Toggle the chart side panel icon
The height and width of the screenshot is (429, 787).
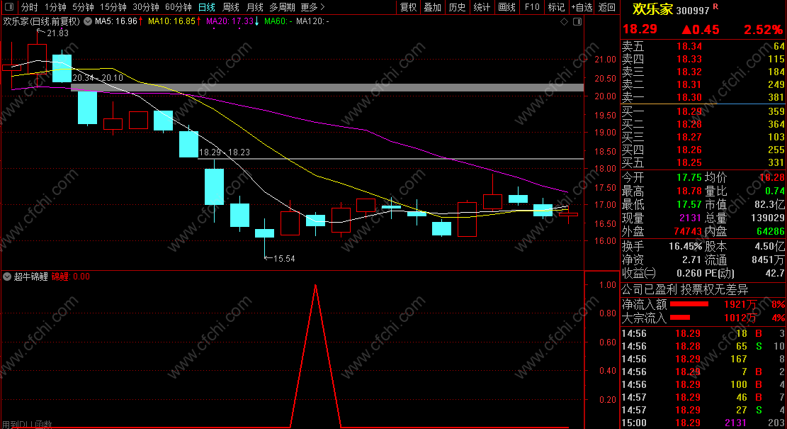click(577, 21)
